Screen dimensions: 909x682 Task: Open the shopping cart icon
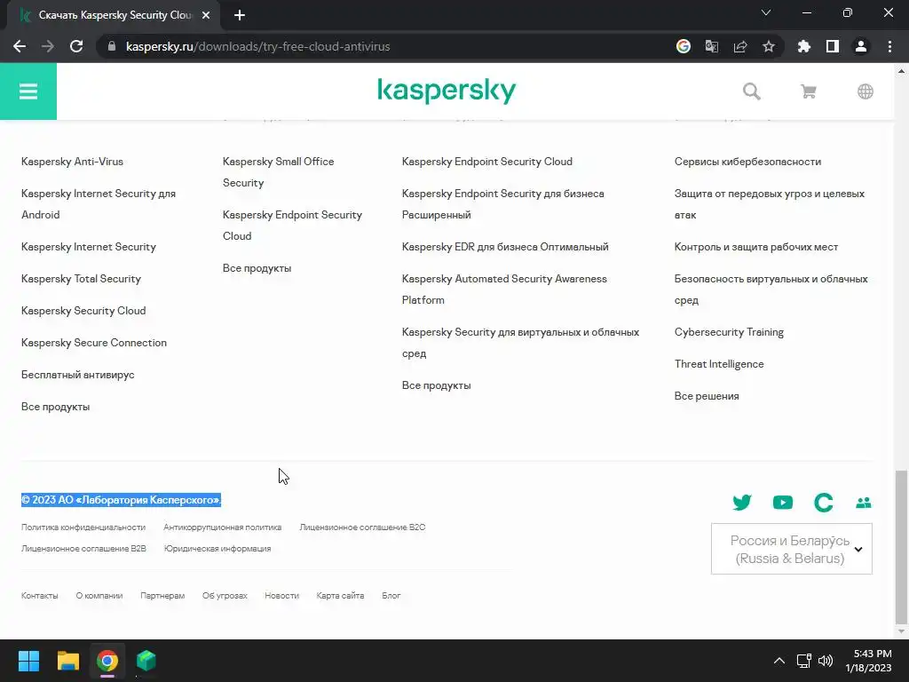pos(808,91)
